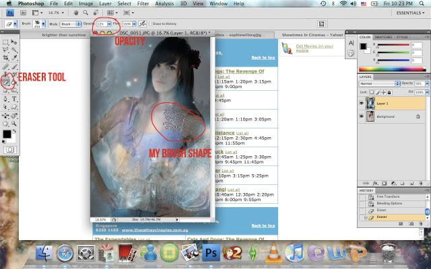This screenshot has width=431, height=269.
Task: Click the red R slider
Action: click(393, 45)
